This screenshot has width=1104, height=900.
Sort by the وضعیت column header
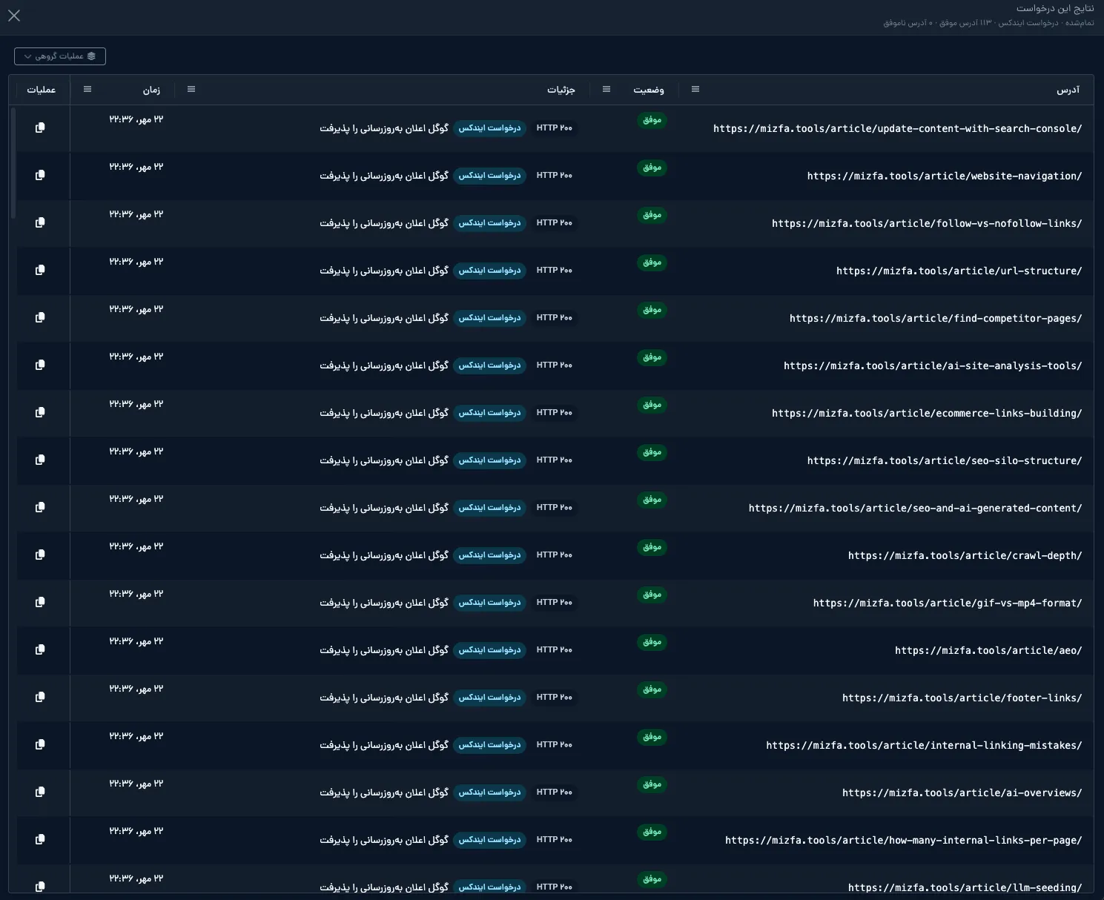coord(649,90)
